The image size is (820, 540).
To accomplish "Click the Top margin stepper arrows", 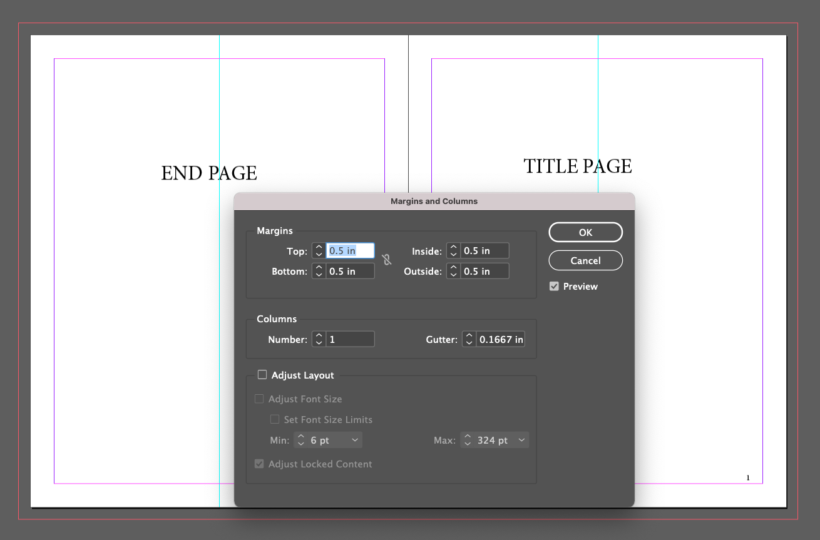I will [x=319, y=251].
